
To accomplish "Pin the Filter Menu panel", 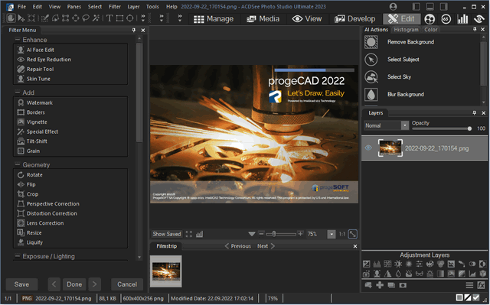I will coord(134,30).
